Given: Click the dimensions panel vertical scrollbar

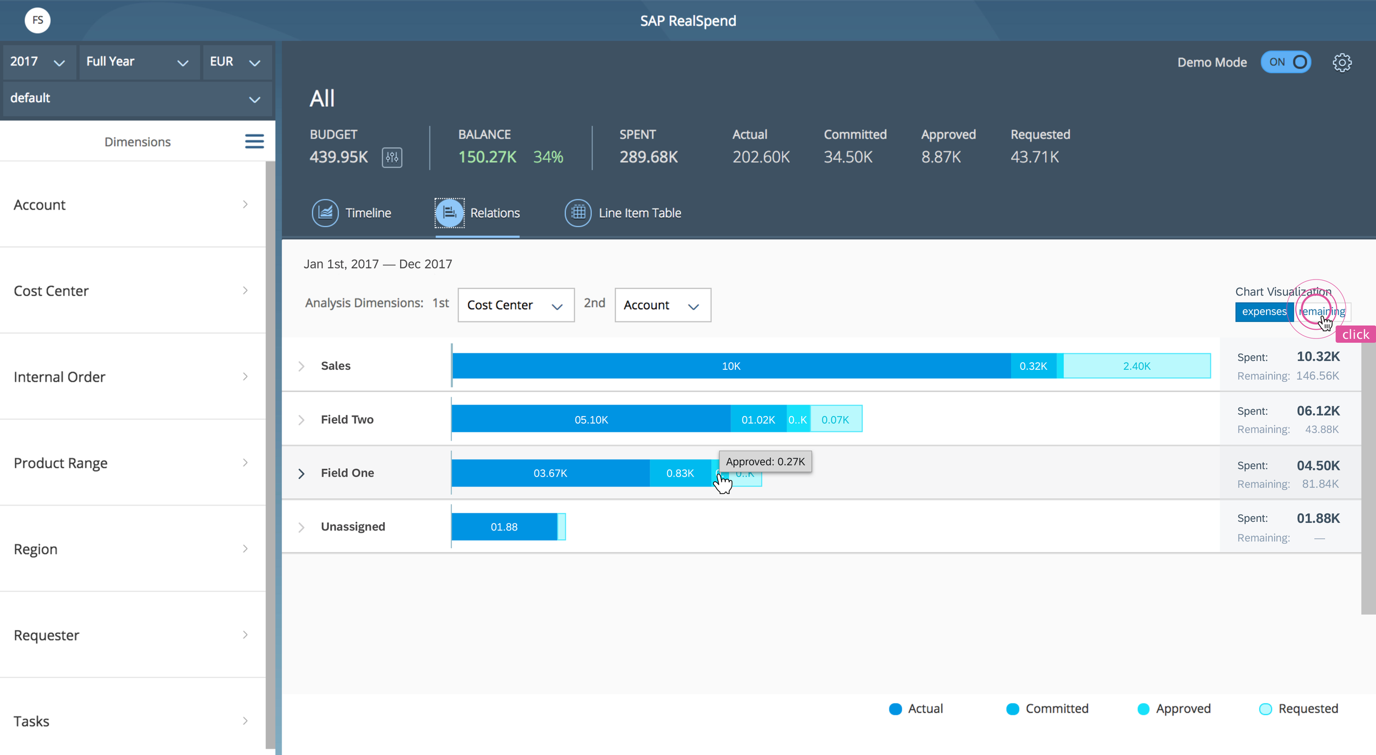Looking at the screenshot, I should tap(270, 455).
